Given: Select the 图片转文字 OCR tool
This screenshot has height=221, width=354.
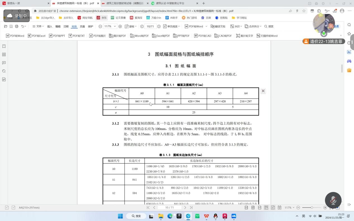Looking at the screenshot, I should (244, 36).
